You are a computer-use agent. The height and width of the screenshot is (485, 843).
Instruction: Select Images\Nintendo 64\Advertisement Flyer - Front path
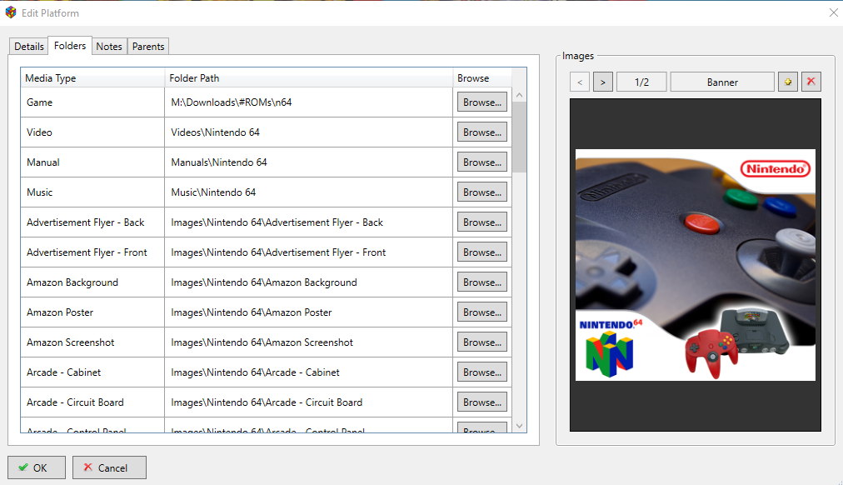(x=308, y=252)
